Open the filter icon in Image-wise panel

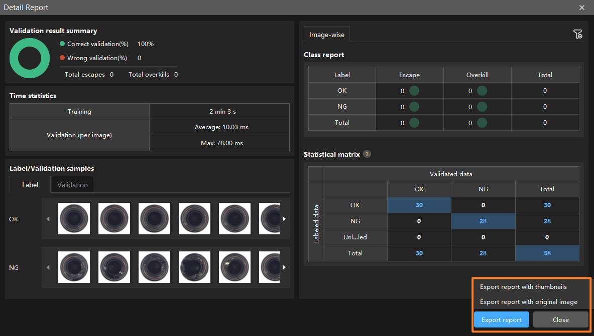pyautogui.click(x=578, y=35)
